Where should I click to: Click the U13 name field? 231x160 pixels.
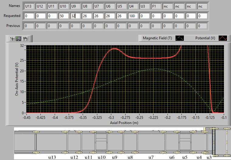29,6
